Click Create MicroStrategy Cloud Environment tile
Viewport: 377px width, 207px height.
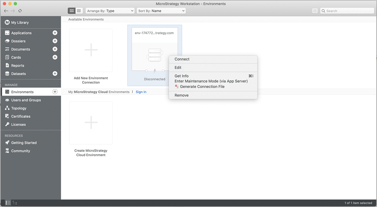pyautogui.click(x=91, y=123)
